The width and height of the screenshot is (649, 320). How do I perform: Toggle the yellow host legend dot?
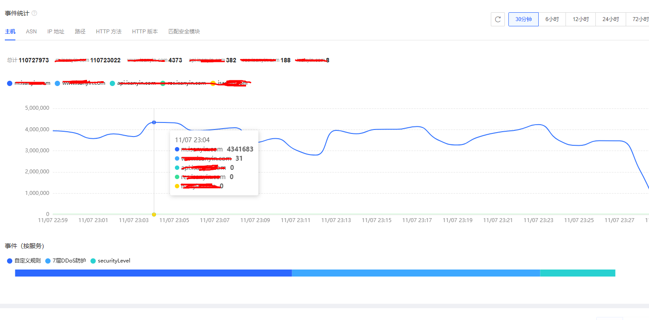[x=213, y=83]
